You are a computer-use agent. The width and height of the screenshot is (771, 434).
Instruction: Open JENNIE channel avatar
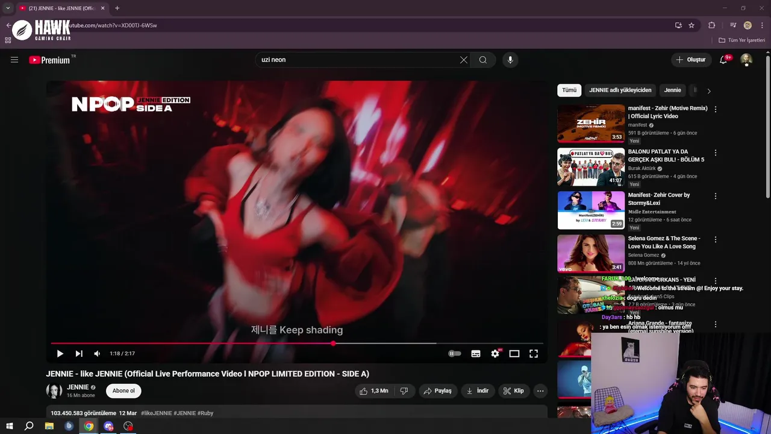pos(54,391)
